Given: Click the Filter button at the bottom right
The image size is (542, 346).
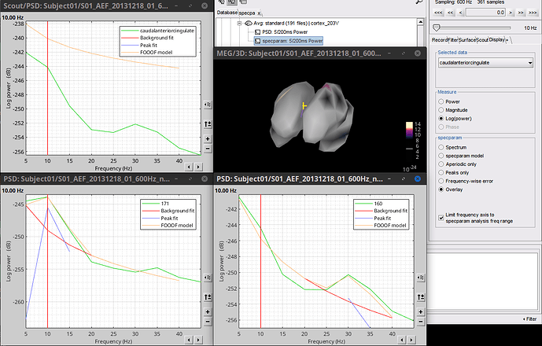Looking at the screenshot, I should tap(530, 319).
